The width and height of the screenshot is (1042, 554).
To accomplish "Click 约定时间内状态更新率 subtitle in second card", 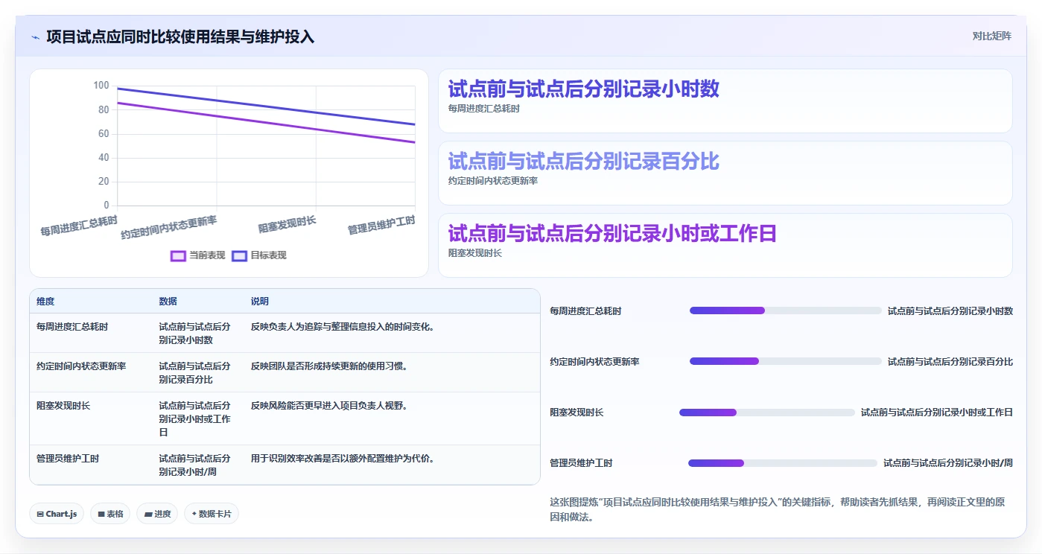I will tap(493, 181).
